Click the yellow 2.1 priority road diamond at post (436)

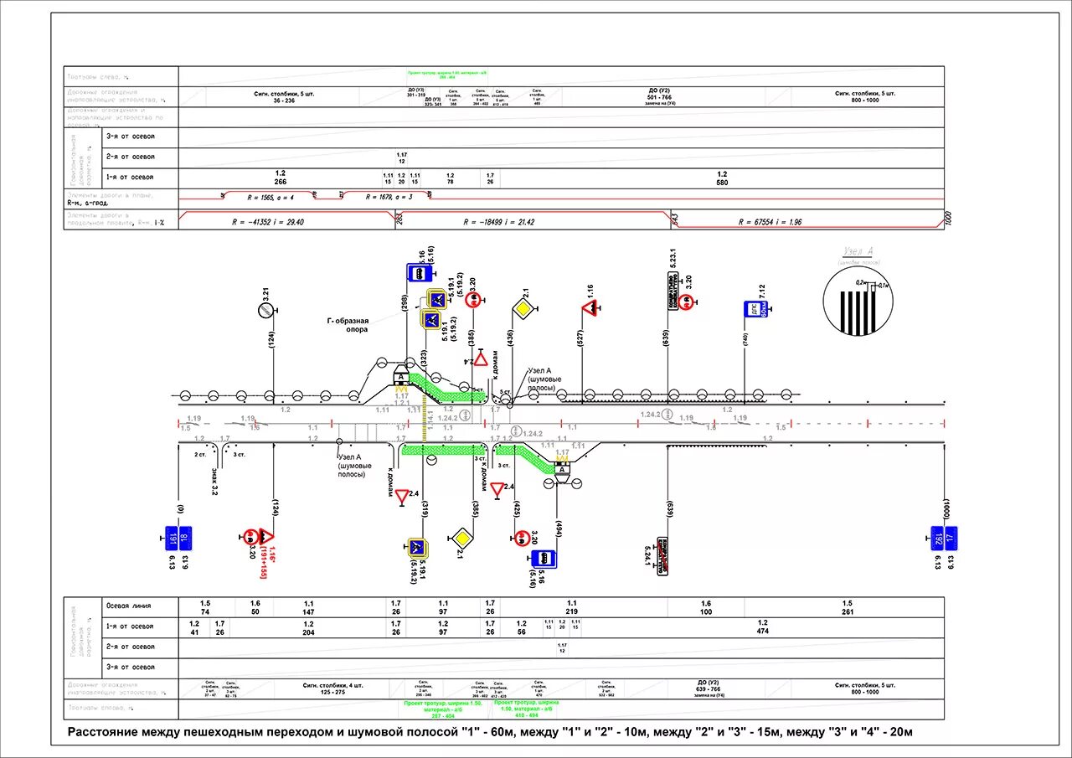pos(523,310)
